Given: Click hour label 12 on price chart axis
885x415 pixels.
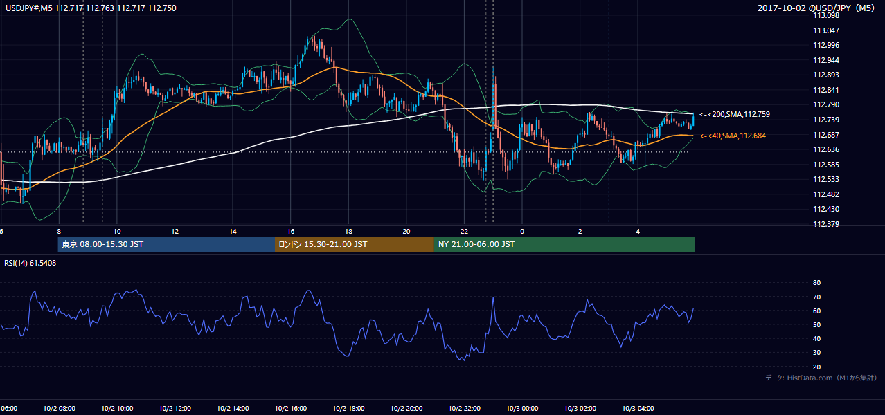Looking at the screenshot, I should pos(175,231).
